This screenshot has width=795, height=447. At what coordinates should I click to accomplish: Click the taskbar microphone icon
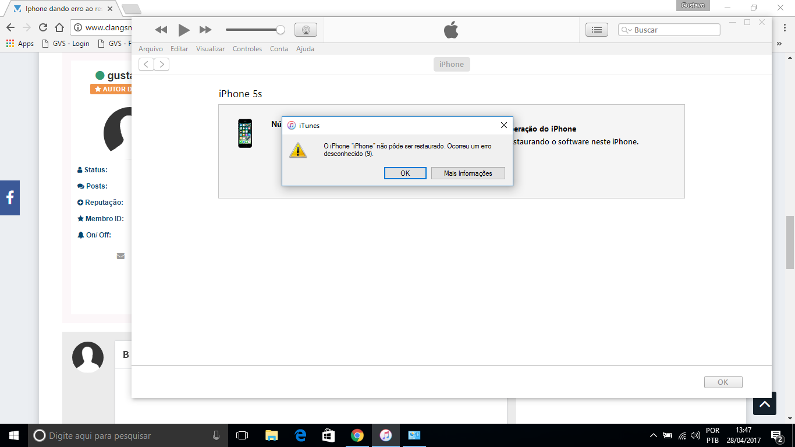pyautogui.click(x=217, y=435)
